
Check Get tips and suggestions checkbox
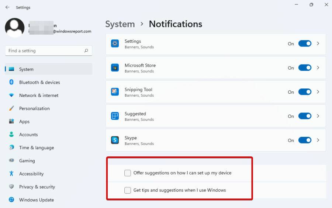click(128, 190)
